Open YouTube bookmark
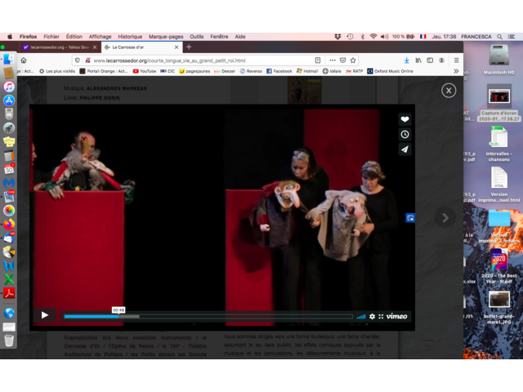Screen dimensions: 523x392 click(145, 71)
